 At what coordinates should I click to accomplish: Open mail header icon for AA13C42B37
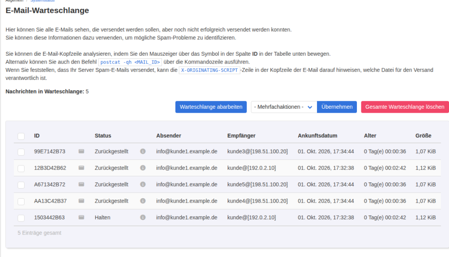[81, 201]
